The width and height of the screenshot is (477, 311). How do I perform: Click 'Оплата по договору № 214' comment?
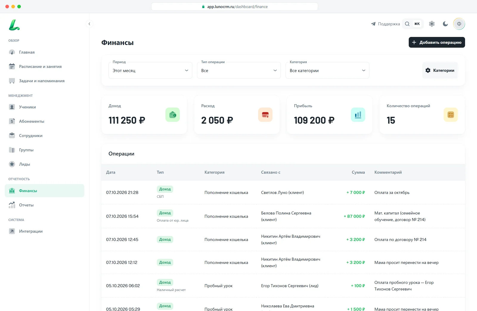(x=400, y=240)
